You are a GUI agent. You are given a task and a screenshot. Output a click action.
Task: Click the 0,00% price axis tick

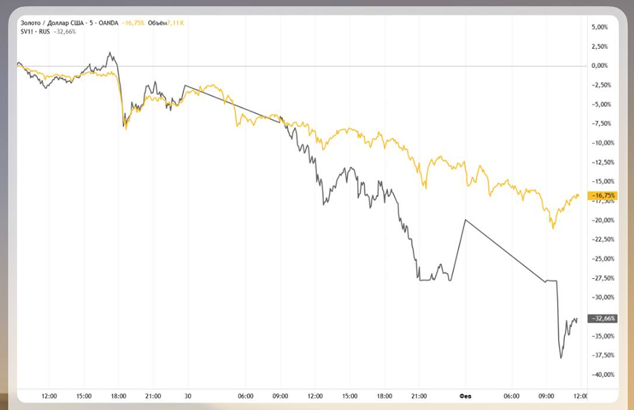[x=599, y=65]
